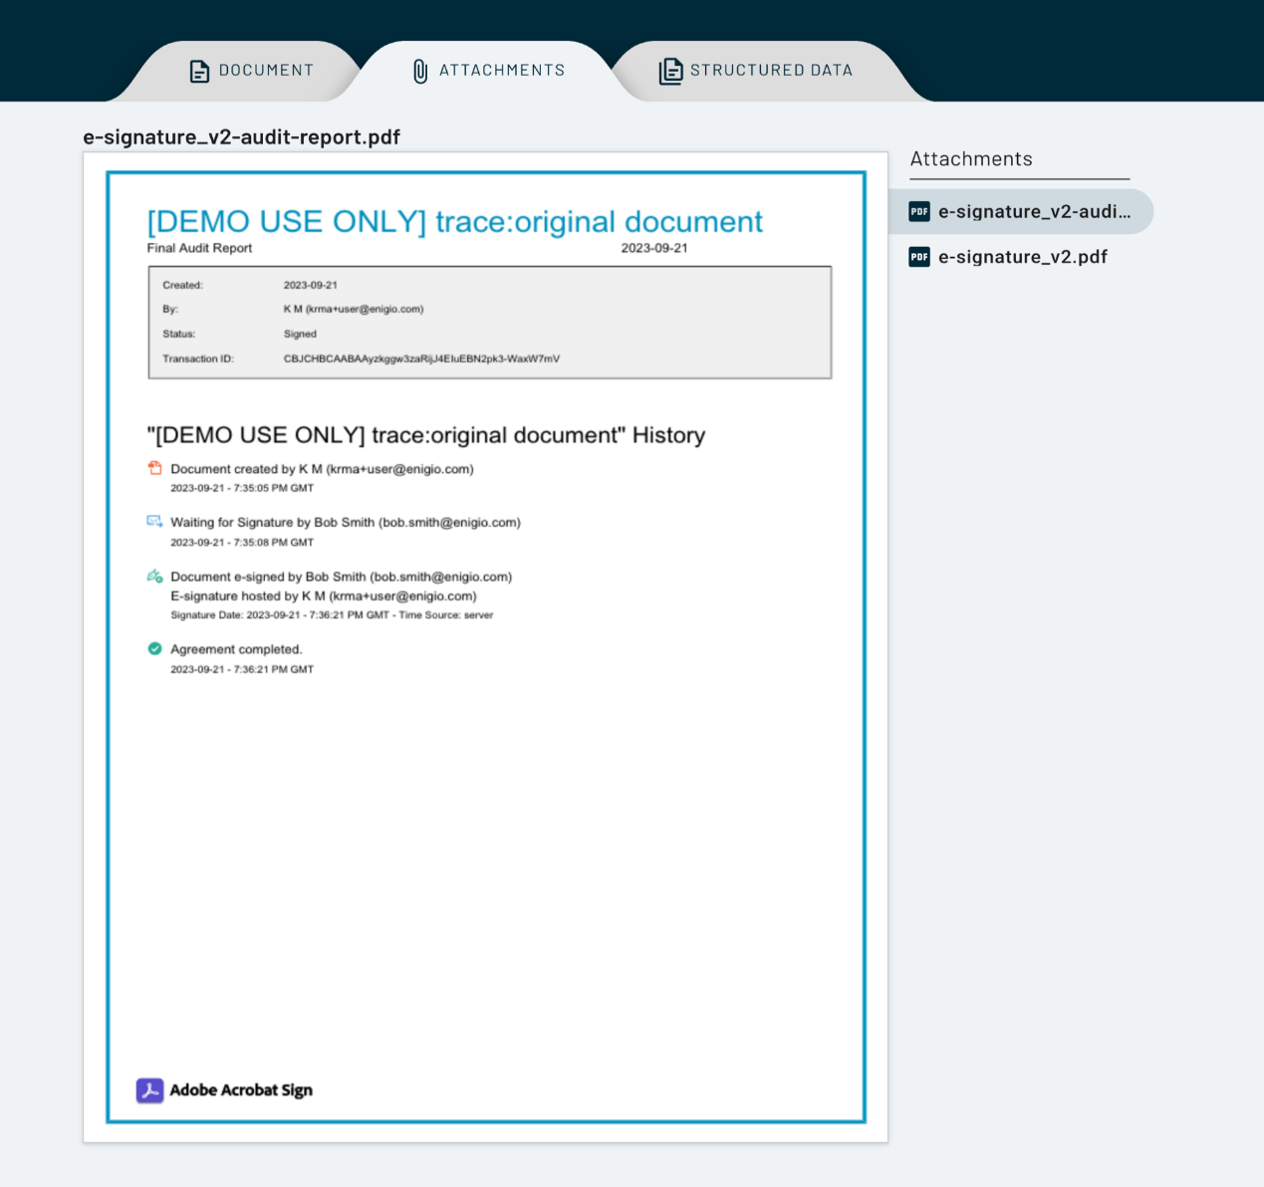Viewport: 1264px width, 1187px height.
Task: Open the e-signature_v2.pdf attachment
Action: coord(1022,257)
